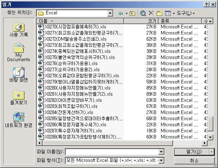Sort by the Size (크기) column header

pos(141,21)
